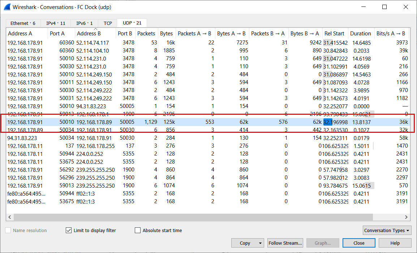Select the row with Port A 50031
Screen dimensions: 417x253
pos(208,98)
